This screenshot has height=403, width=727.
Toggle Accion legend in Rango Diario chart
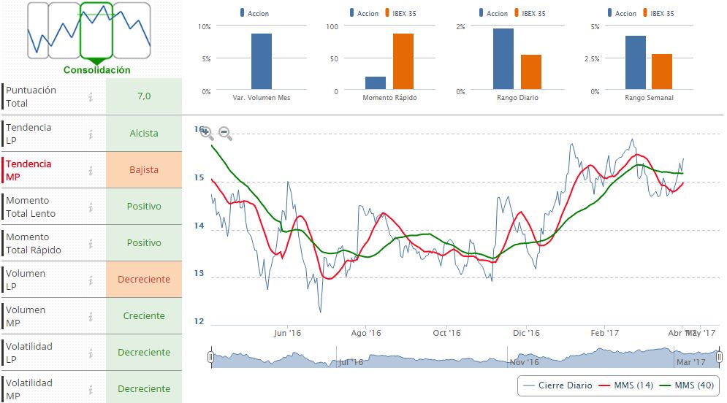(493, 13)
